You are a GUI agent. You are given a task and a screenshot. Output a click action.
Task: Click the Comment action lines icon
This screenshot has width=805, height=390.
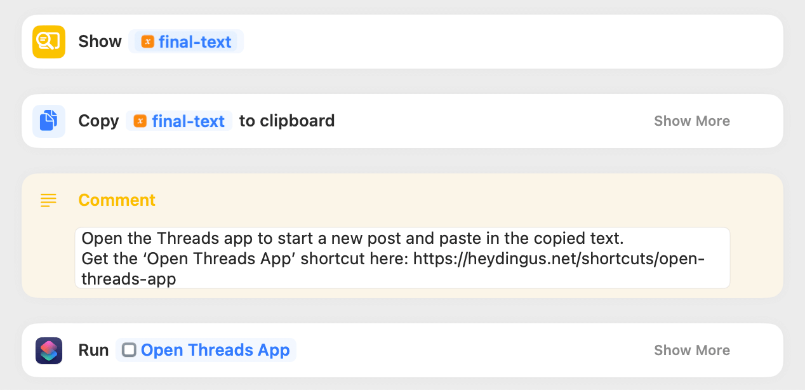click(x=48, y=200)
